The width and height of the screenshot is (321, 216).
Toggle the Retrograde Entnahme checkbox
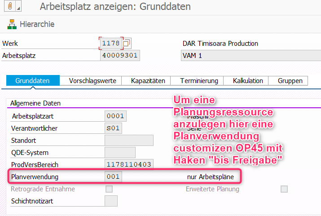[x=109, y=189]
